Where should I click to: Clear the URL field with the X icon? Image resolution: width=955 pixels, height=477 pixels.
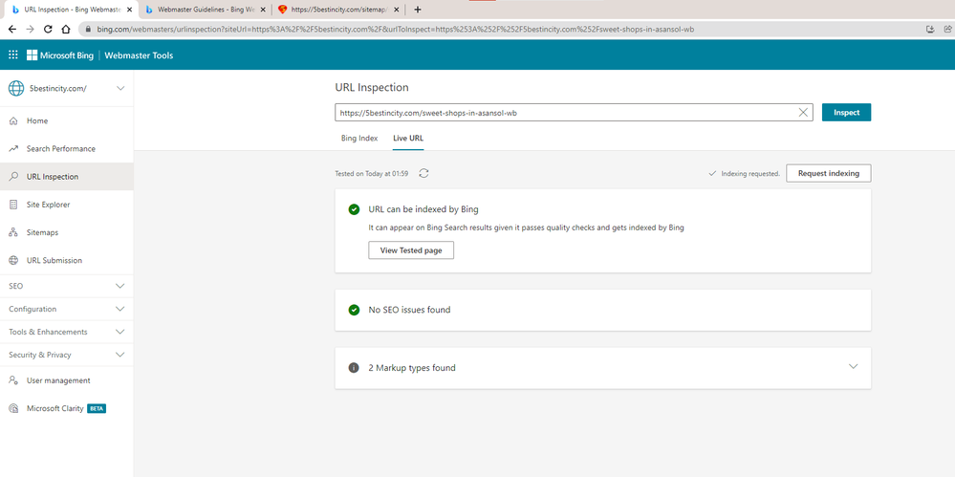coord(803,112)
